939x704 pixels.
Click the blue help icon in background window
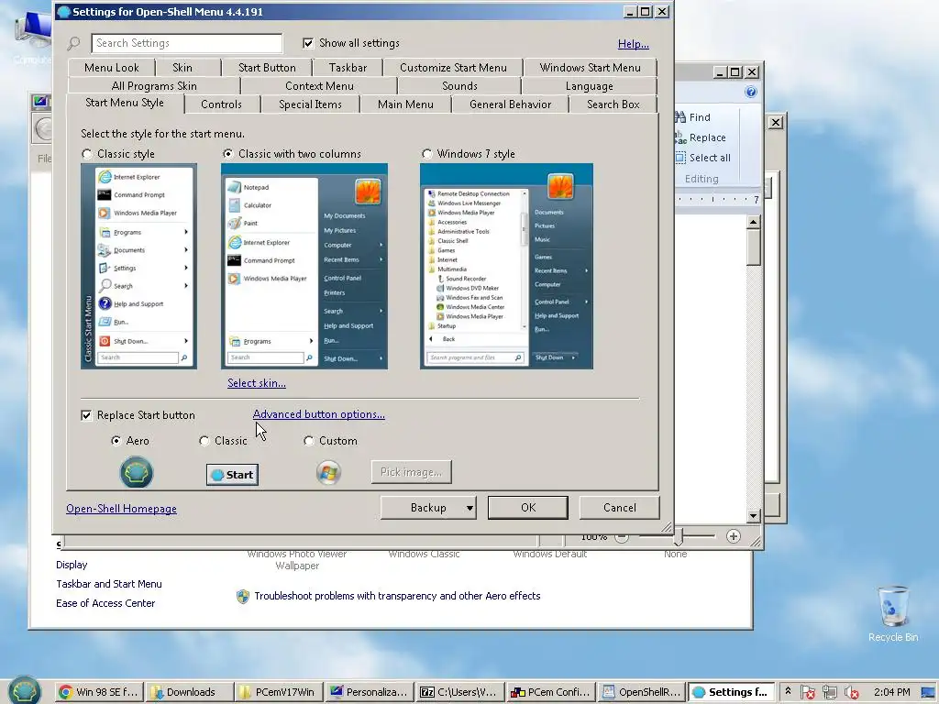[750, 92]
